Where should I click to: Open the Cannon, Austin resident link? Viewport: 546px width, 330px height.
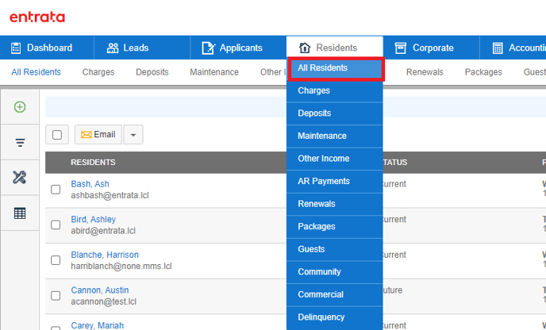coord(100,290)
